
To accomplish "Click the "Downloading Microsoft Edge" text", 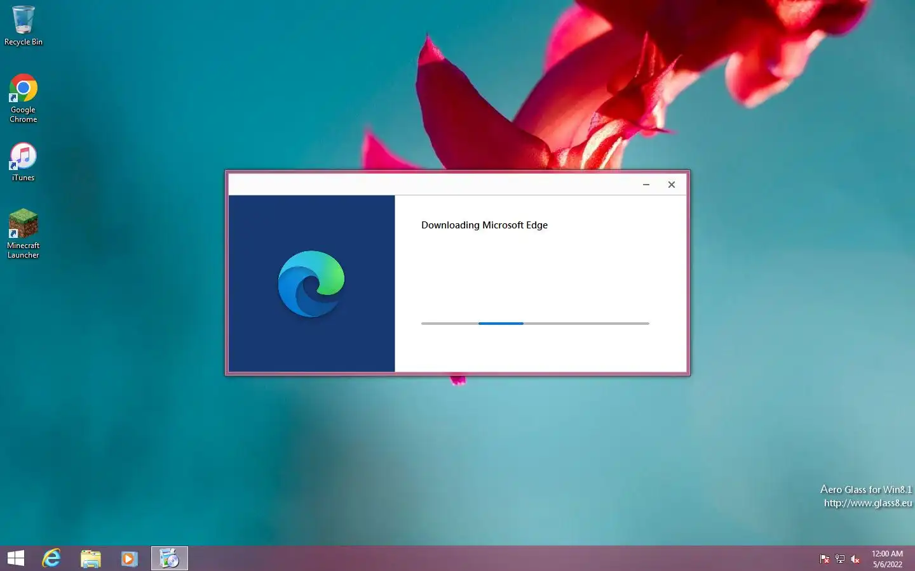I will 484,225.
